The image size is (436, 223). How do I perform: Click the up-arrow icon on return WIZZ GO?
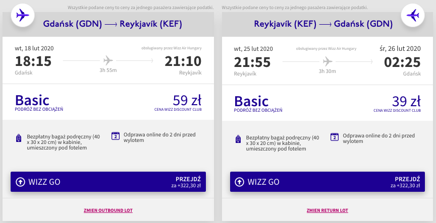[x=239, y=182]
